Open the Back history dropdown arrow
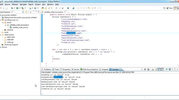Viewport: 179px width, 100px height. tap(95, 8)
